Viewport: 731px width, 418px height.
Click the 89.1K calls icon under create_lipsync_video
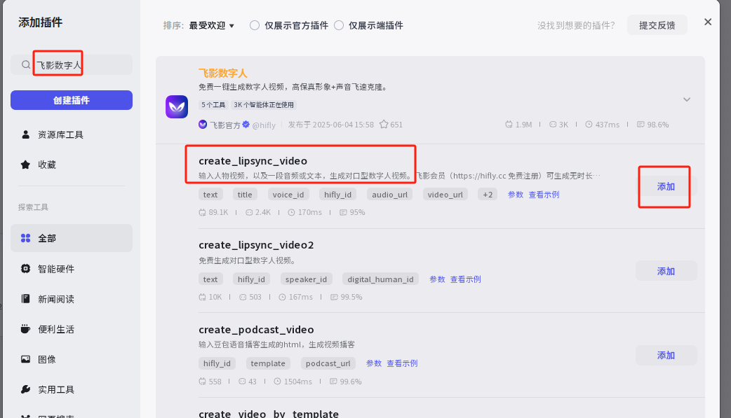point(202,212)
